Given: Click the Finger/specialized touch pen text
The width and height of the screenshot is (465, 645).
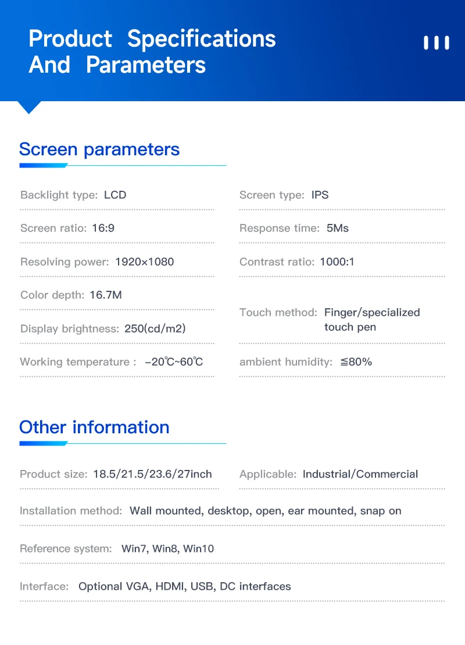Looking at the screenshot, I should 372,320.
